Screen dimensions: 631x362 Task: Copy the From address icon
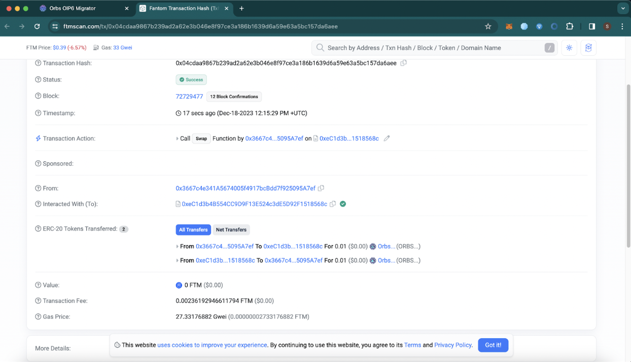[321, 188]
